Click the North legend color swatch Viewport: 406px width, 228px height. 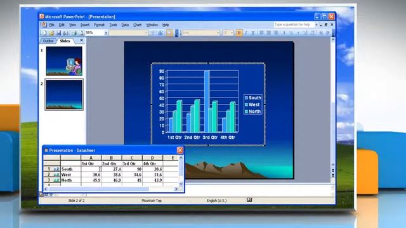coord(247,111)
